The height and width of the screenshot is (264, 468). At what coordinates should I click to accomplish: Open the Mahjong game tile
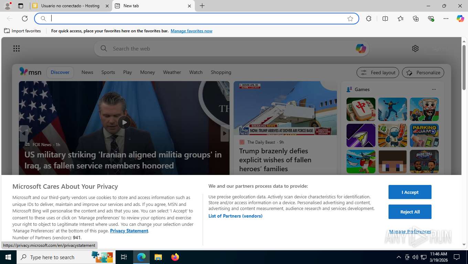[361, 109]
